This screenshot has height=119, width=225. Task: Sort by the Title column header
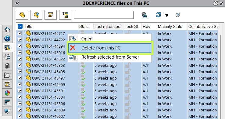pos(51,26)
